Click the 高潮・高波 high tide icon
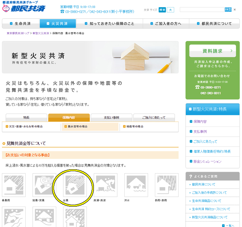The width and height of the screenshot is (242, 227). pos(105,185)
